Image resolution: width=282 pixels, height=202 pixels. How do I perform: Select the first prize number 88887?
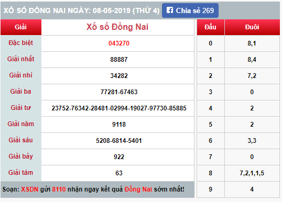click(119, 60)
